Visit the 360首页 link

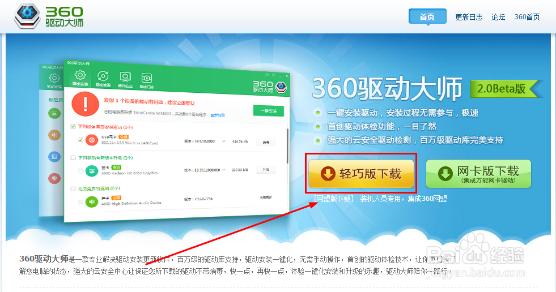point(527,17)
